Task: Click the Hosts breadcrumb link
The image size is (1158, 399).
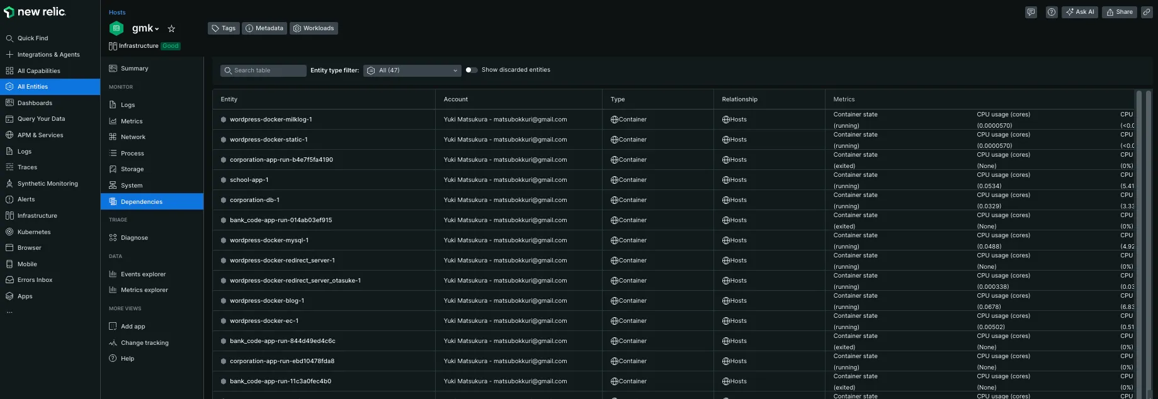Action: (117, 13)
